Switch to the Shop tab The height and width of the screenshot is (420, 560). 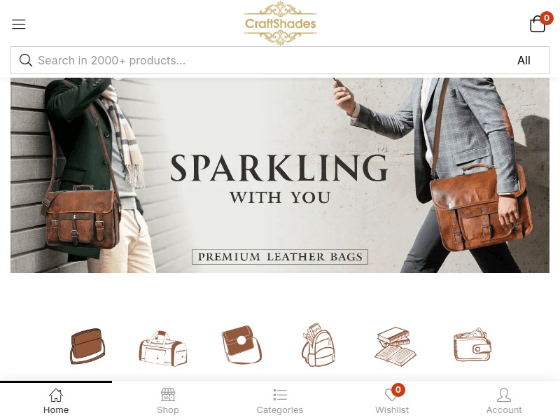coord(168,401)
